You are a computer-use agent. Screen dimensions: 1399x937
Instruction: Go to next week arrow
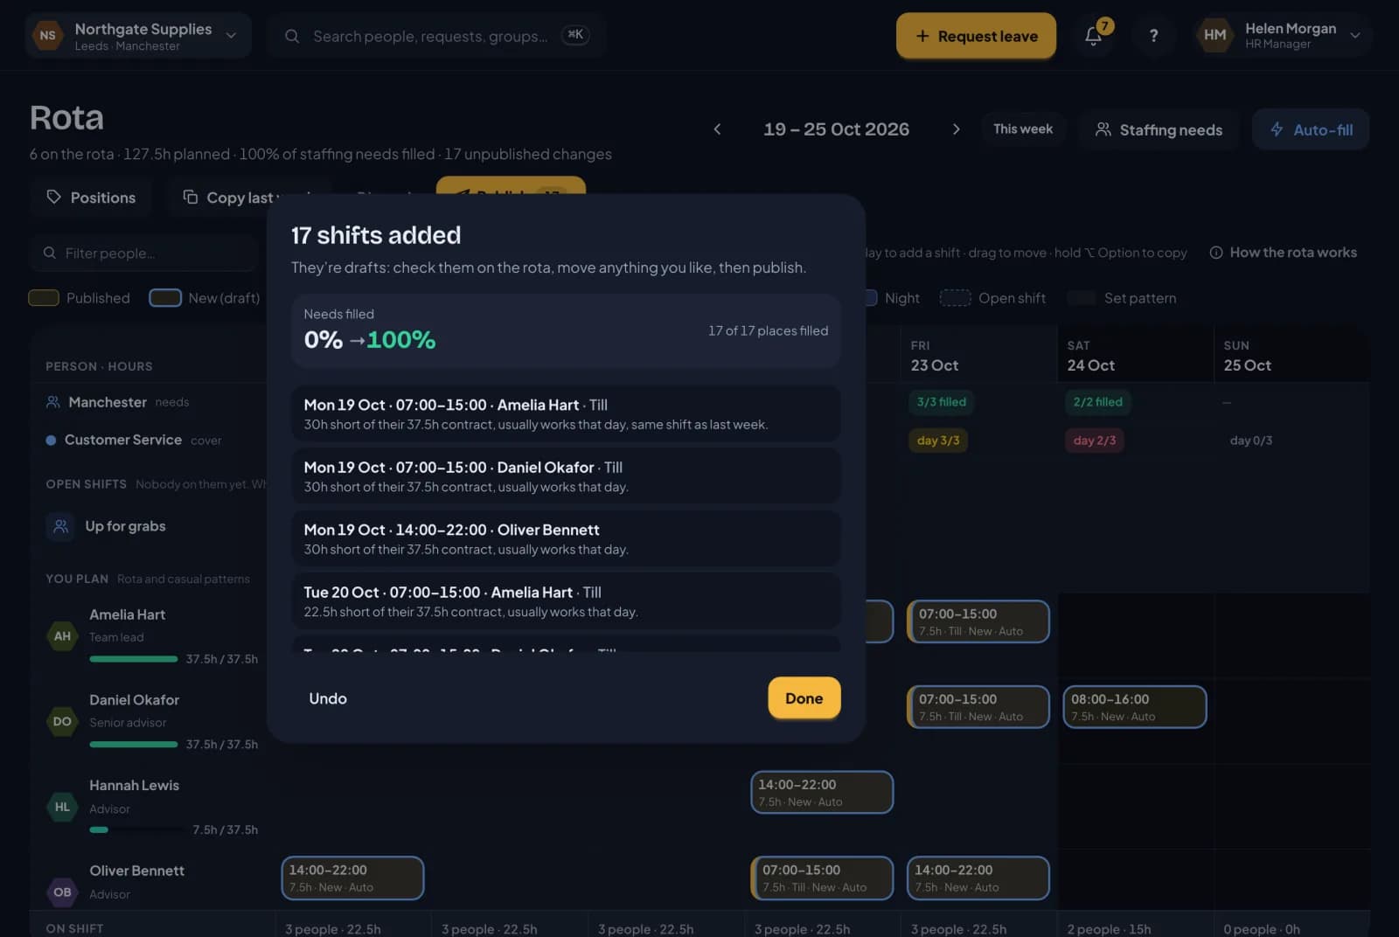[x=956, y=129]
